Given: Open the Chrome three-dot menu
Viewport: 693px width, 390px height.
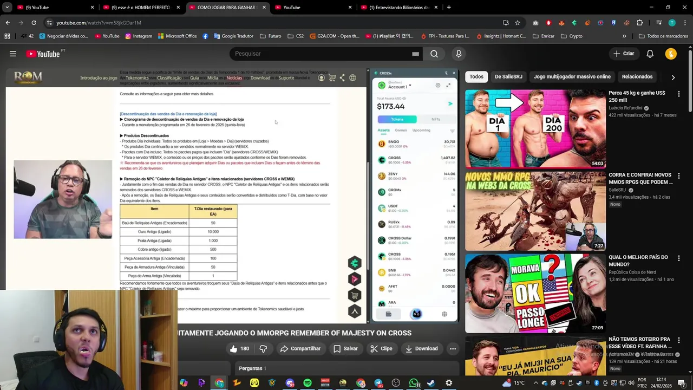Looking at the screenshot, I should [684, 23].
